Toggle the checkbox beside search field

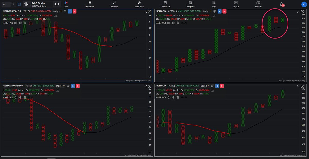19,4
